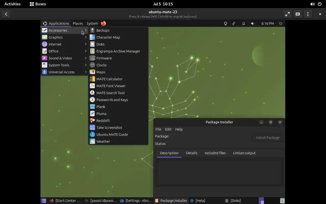Open the Ubuntu MATE Guide
326x204 pixels.
(118, 134)
